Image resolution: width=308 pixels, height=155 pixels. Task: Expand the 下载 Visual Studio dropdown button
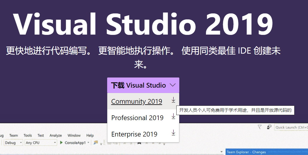143,85
